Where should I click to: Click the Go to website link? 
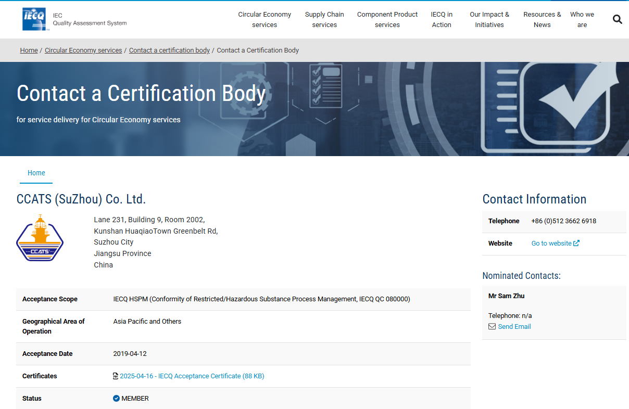pyautogui.click(x=551, y=243)
